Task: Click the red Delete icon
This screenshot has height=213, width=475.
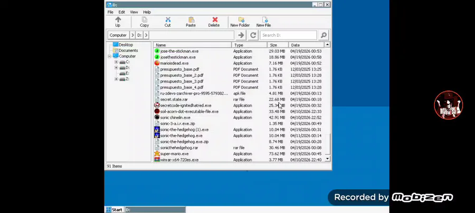Action: coord(215,20)
